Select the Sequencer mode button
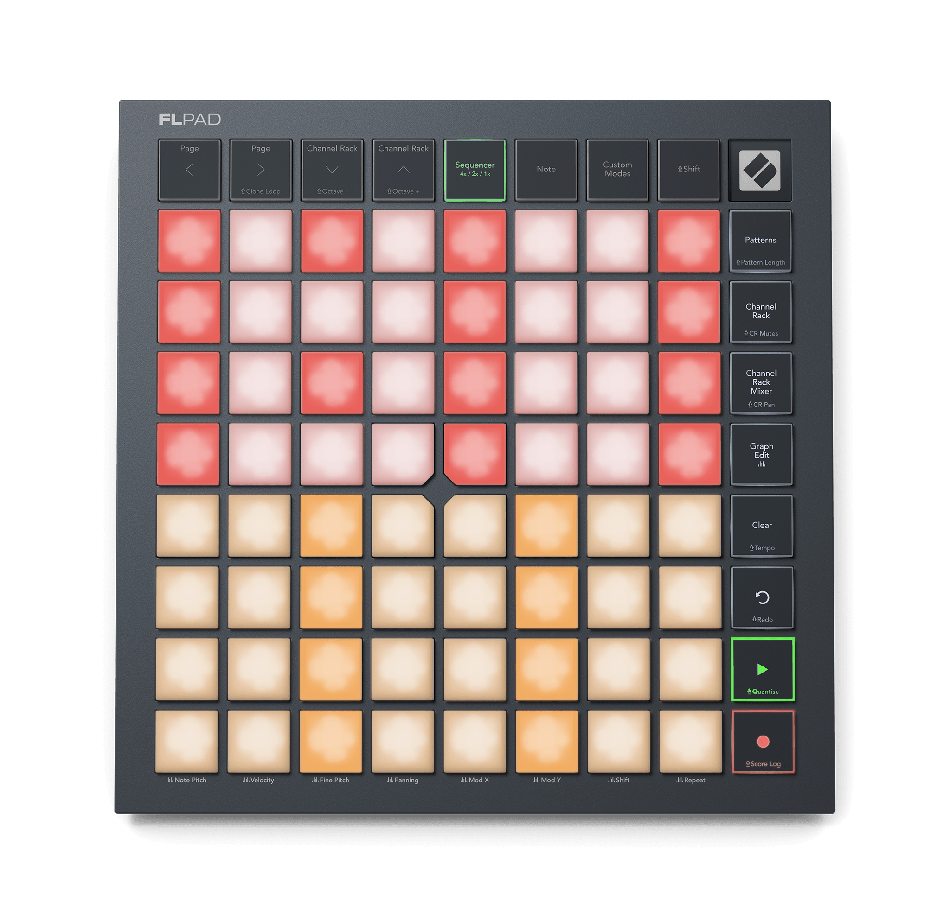 pyautogui.click(x=475, y=170)
